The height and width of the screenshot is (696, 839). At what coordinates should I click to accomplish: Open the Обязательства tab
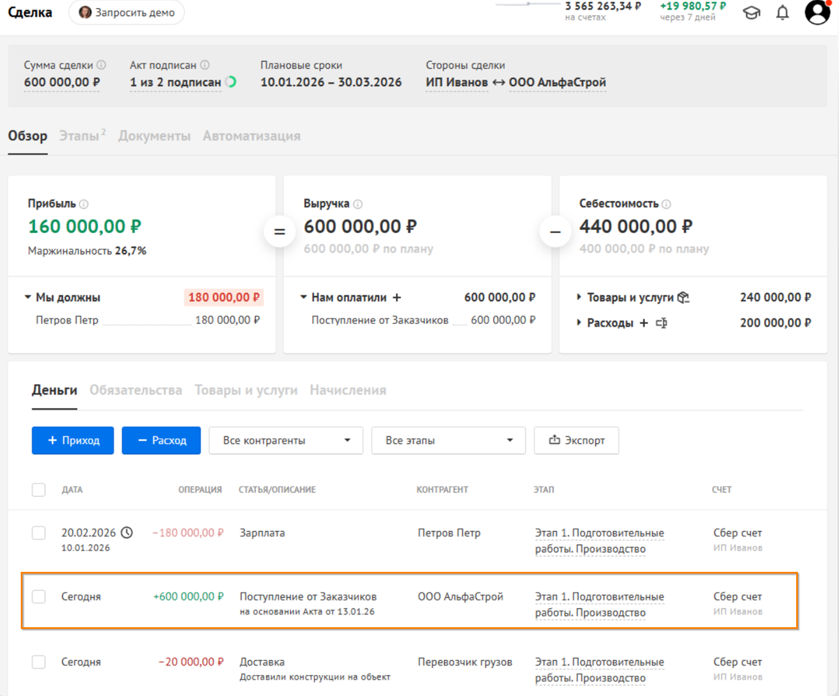pyautogui.click(x=135, y=390)
